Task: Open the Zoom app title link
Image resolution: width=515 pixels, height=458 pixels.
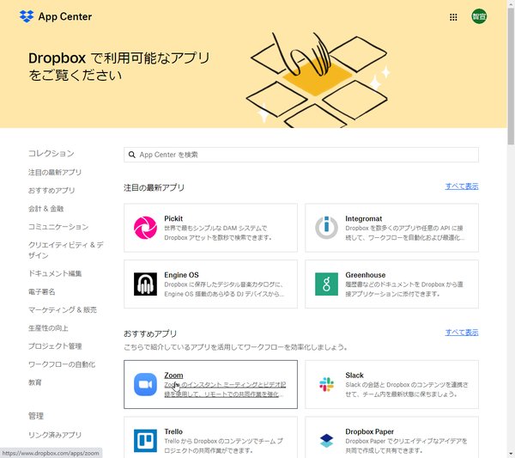Action: (x=173, y=376)
